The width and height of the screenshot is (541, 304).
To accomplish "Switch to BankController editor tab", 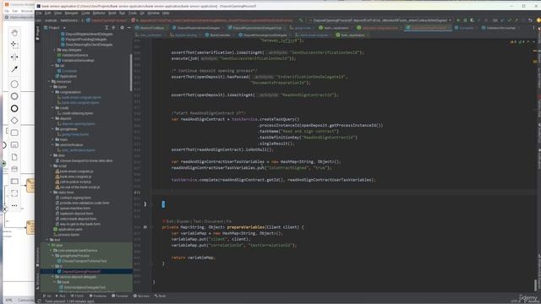I will [220, 35].
